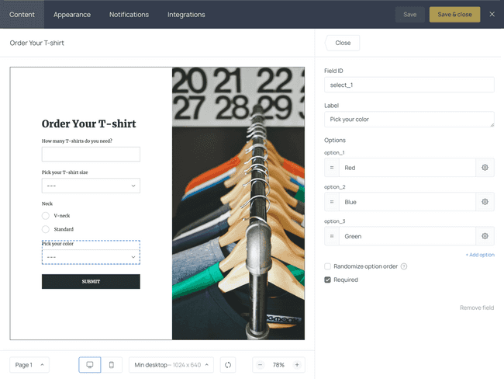Grab the drag handle of Red option
The height and width of the screenshot is (379, 504).
pos(332,168)
